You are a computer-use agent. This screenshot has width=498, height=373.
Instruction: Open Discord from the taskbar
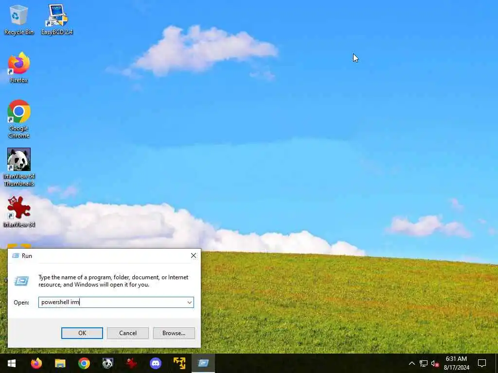[x=155, y=363]
